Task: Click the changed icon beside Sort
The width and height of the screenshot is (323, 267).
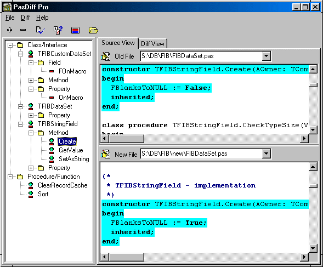Action: coord(31,194)
